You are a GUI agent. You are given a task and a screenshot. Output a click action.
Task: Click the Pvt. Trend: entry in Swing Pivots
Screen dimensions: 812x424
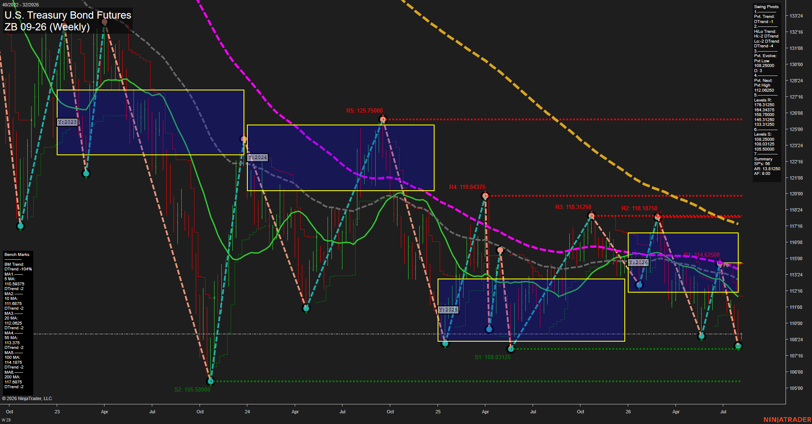(x=764, y=17)
